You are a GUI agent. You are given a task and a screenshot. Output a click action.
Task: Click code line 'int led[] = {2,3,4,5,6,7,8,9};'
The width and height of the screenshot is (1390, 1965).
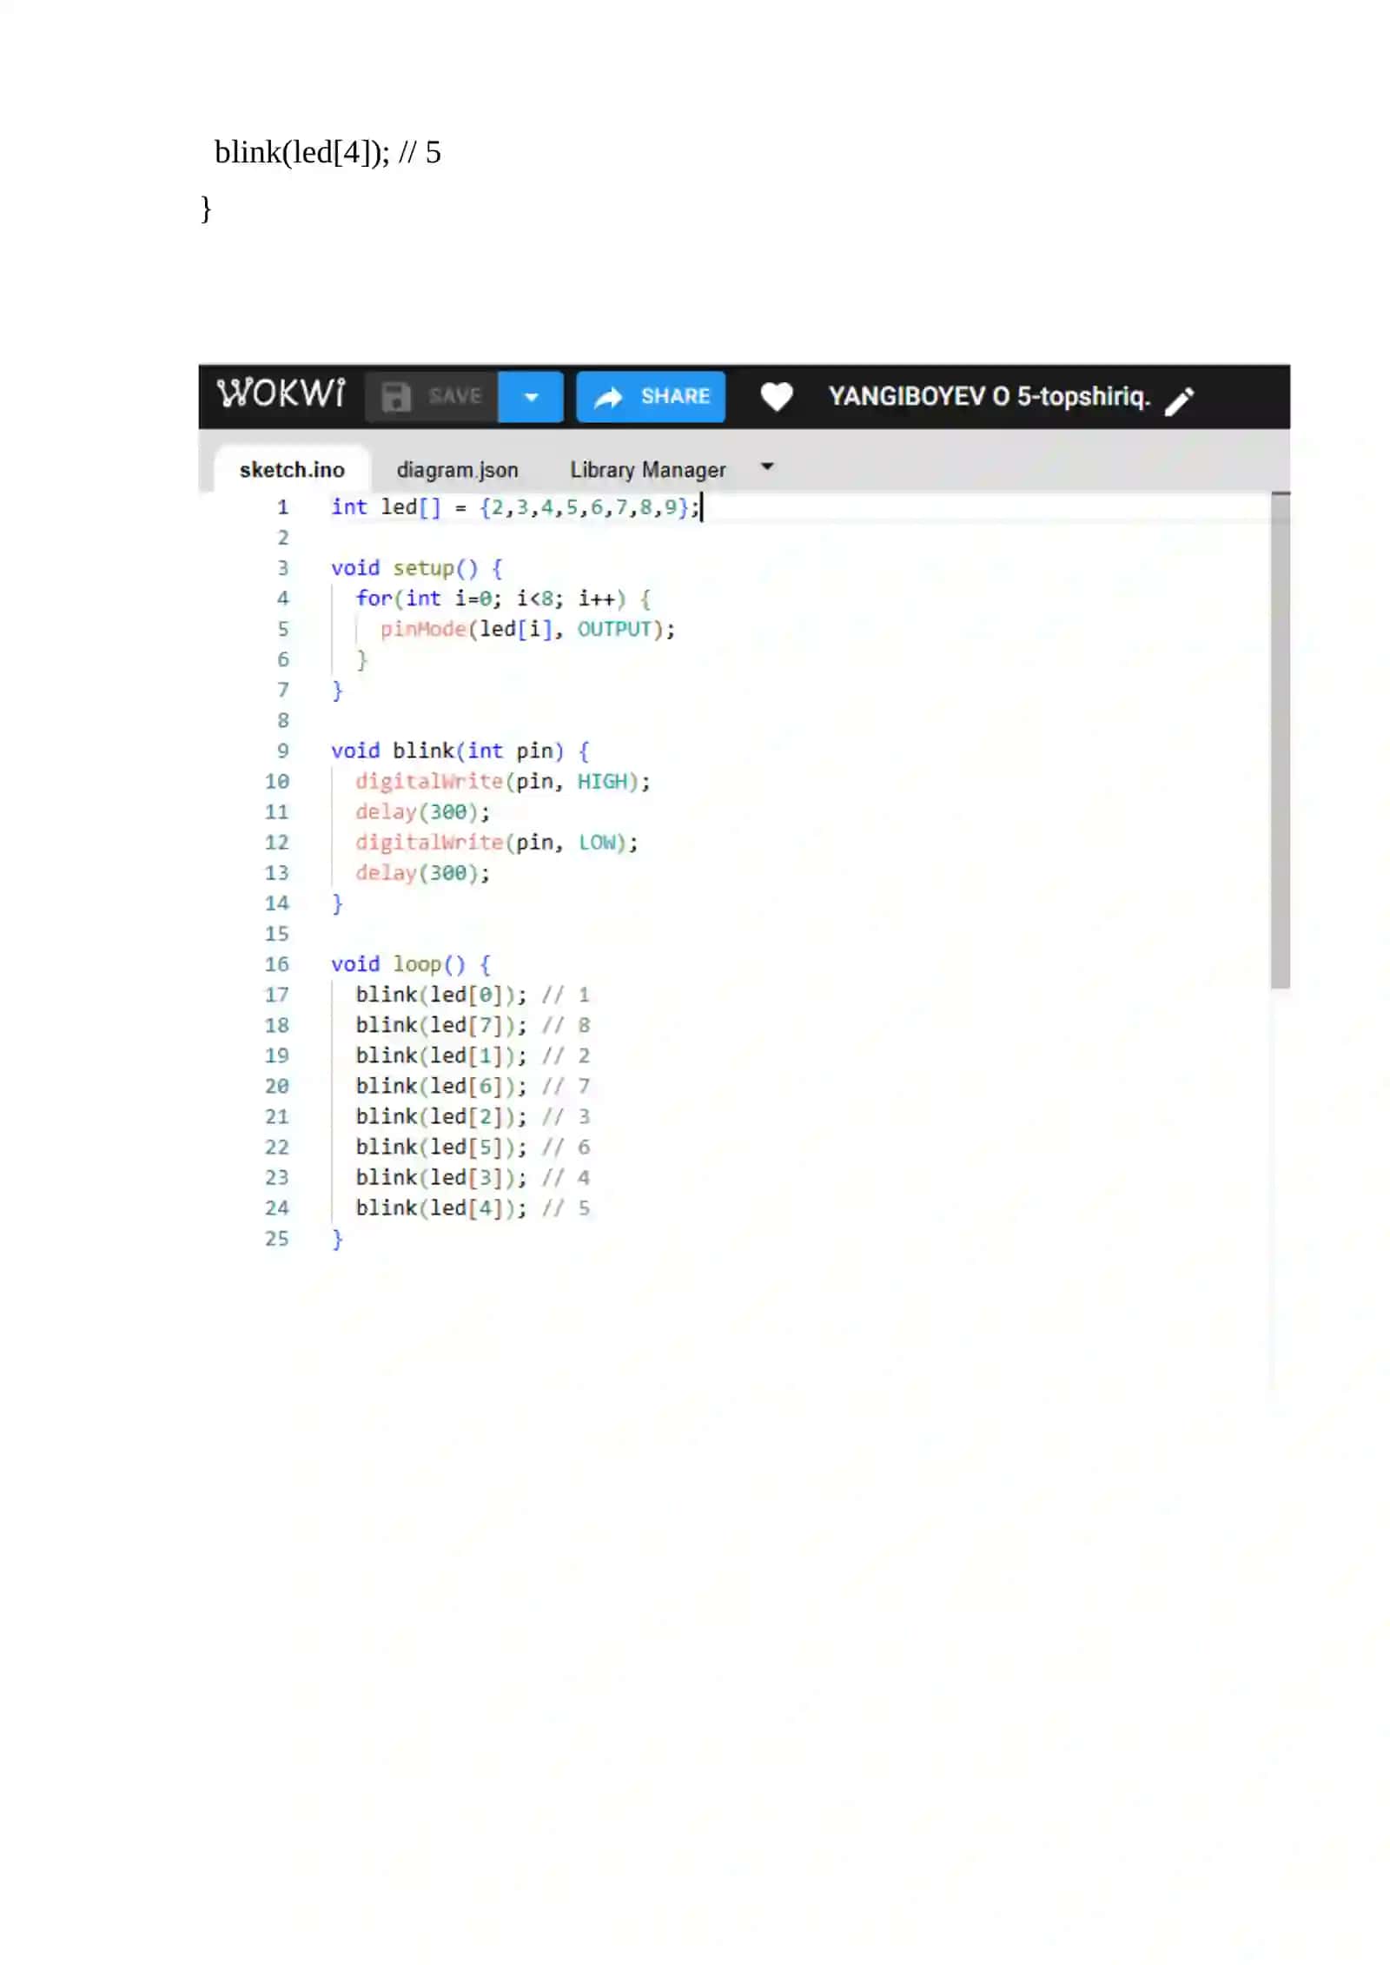(514, 507)
